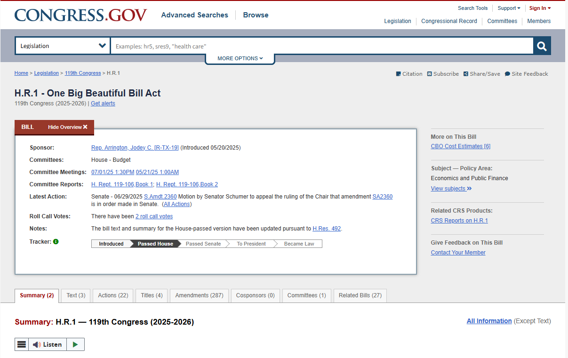The width and height of the screenshot is (568, 358).
Task: Open H. Rept. 119-106, Book 2
Action: coord(187,184)
